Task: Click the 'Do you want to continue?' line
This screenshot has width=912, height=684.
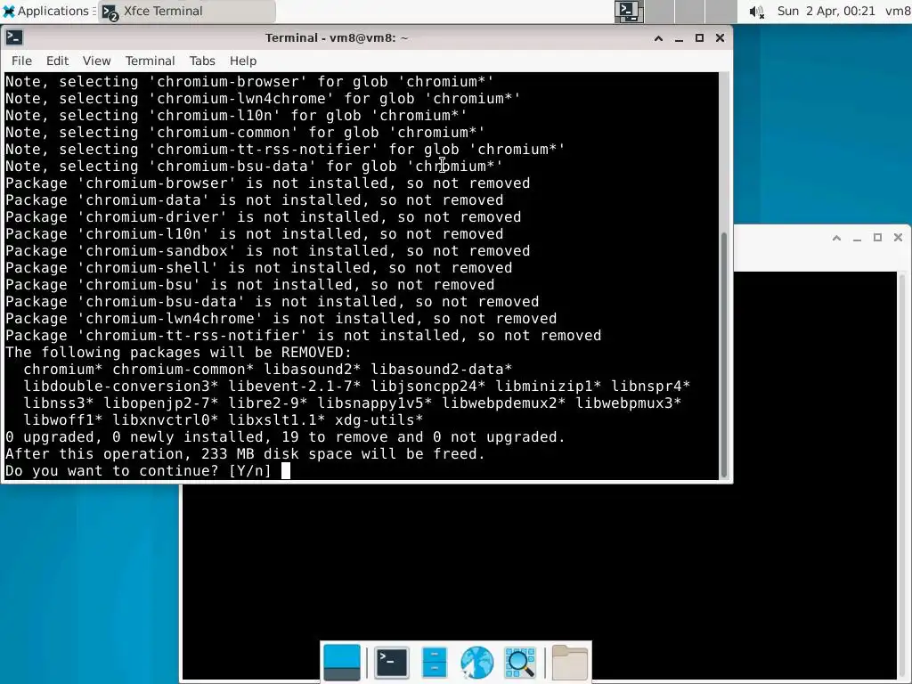Action: (138, 470)
